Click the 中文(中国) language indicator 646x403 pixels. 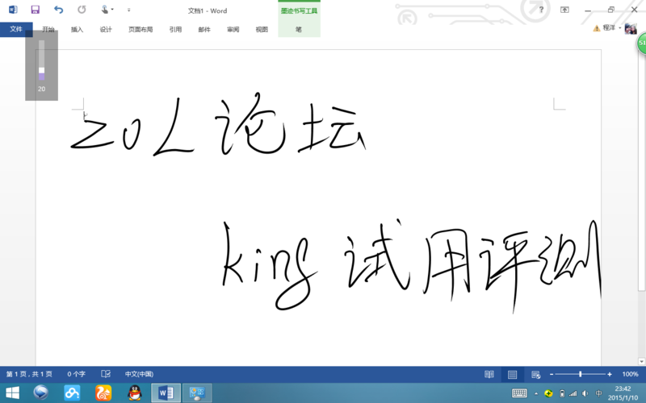pos(139,374)
